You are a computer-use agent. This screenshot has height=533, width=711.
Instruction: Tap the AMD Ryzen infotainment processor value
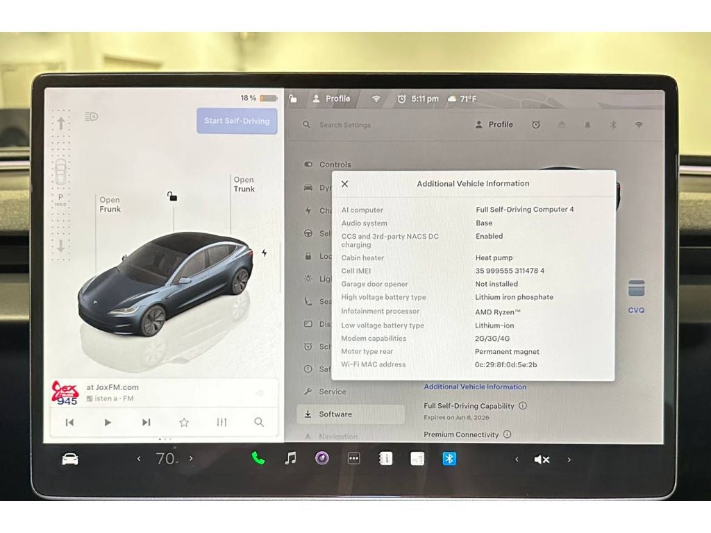497,312
